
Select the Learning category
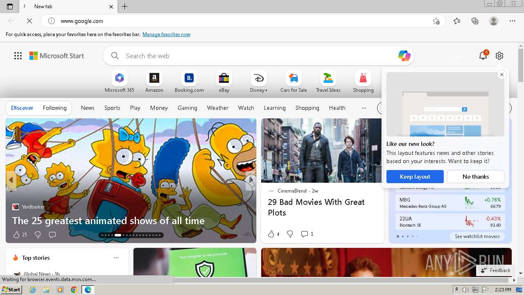click(275, 108)
